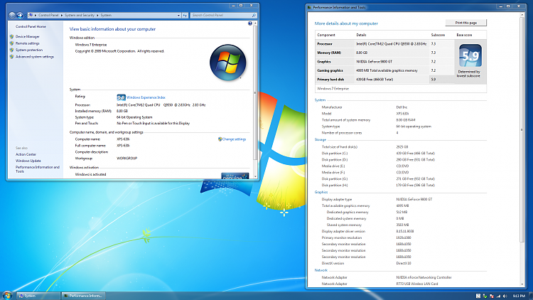
Task: Click the Memory (RAM) row
Action: (x=384, y=53)
